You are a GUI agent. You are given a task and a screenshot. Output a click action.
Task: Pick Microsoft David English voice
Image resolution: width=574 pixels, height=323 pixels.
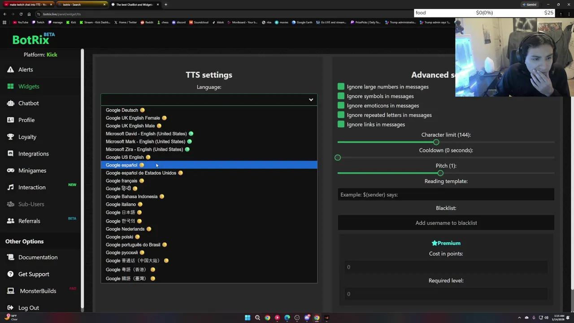(209, 134)
